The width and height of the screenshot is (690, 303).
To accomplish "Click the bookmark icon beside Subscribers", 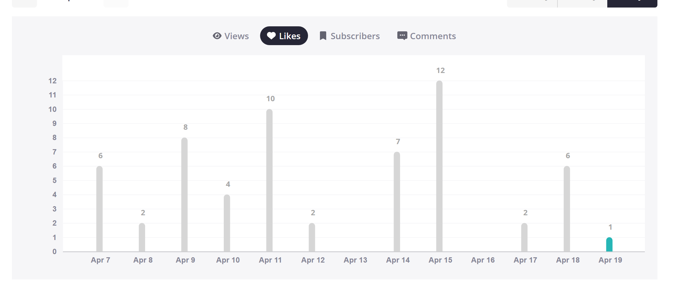I will coord(323,36).
